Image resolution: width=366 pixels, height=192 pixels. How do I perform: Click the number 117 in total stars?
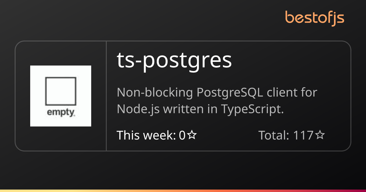(x=303, y=135)
